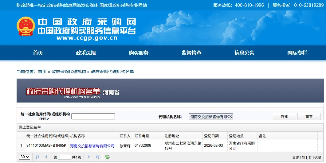Open 国际专栏 navigation item
The height and width of the screenshot is (163, 326).
tap(297, 53)
